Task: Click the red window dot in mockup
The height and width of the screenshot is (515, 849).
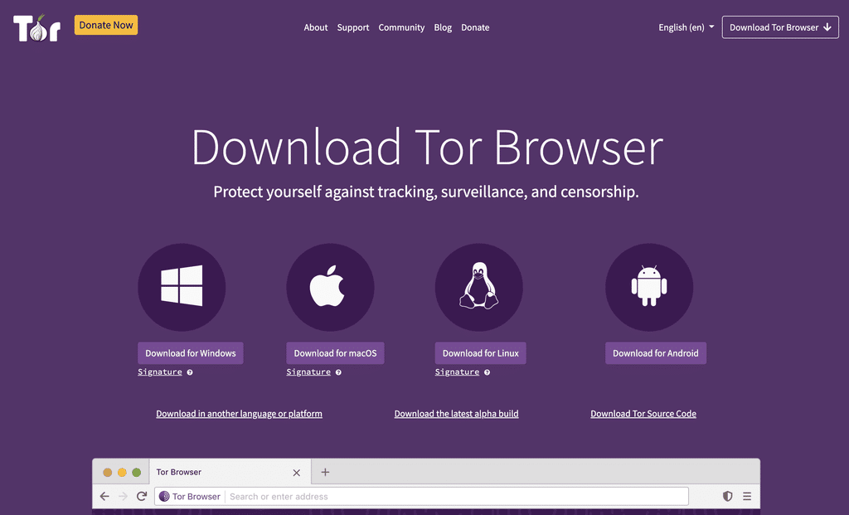Action: click(x=107, y=472)
